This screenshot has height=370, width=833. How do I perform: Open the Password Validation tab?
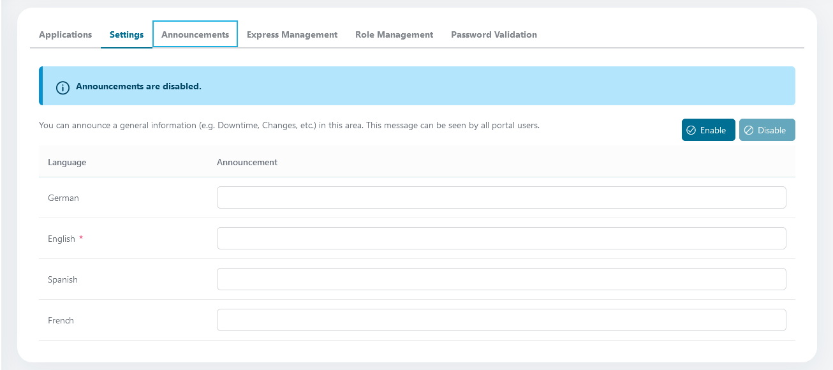(494, 34)
